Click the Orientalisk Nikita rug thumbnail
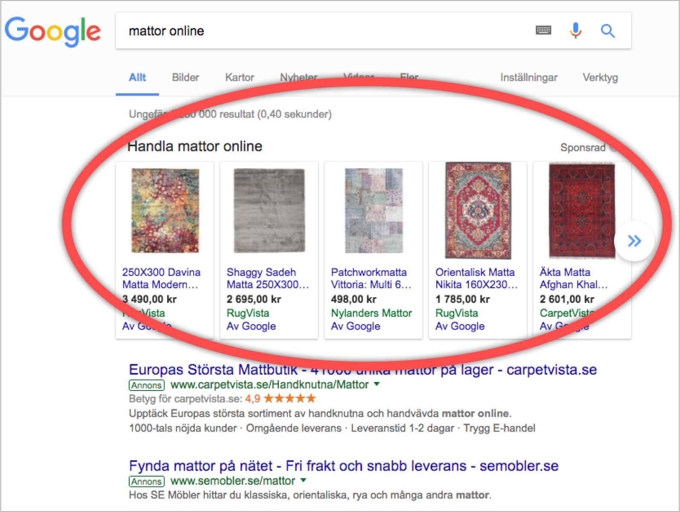The image size is (680, 512). (478, 211)
